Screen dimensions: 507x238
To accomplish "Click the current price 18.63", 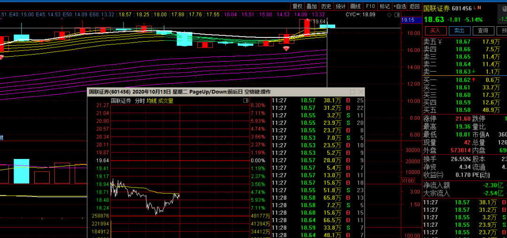I will pos(434,20).
